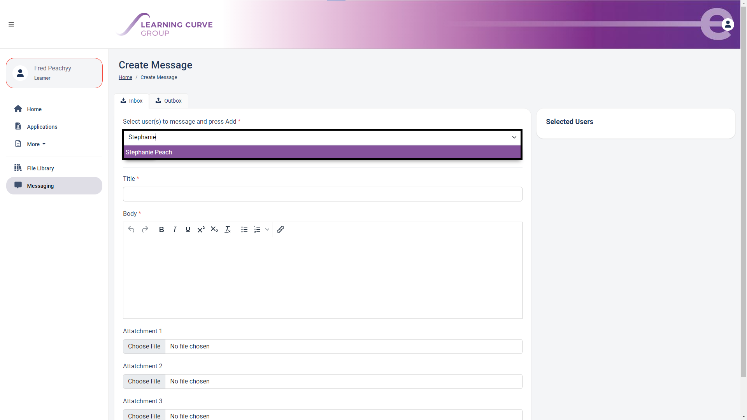Click 'No file chosen' for Attatchment 1
747x420 pixels.
tap(189, 346)
